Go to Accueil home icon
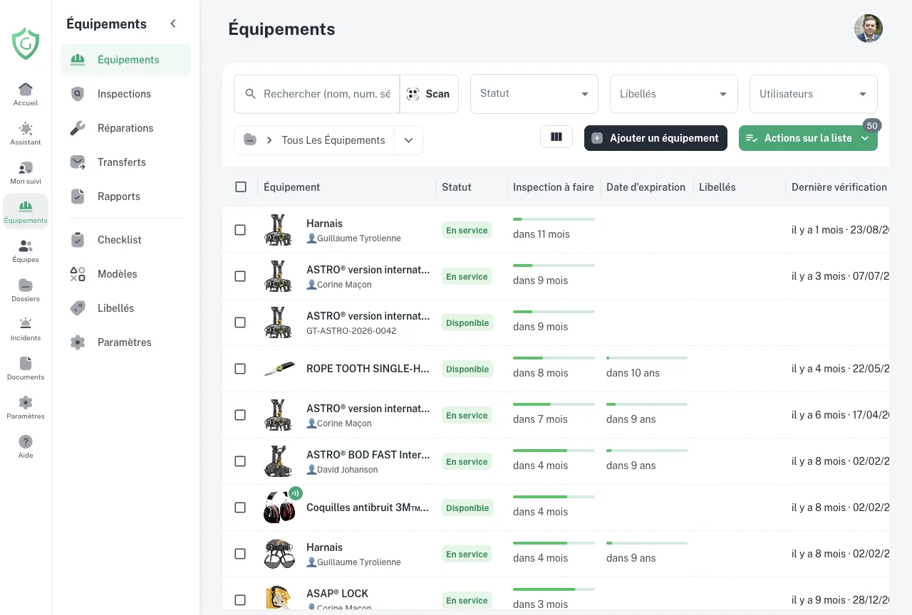 coord(26,89)
